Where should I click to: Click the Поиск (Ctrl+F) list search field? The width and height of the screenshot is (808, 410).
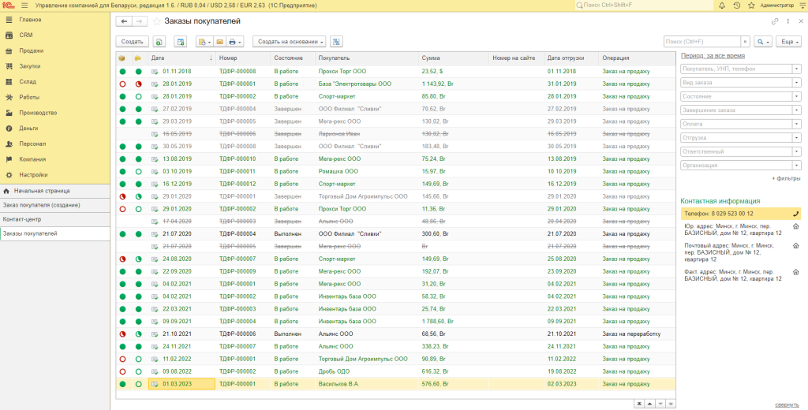pos(701,41)
